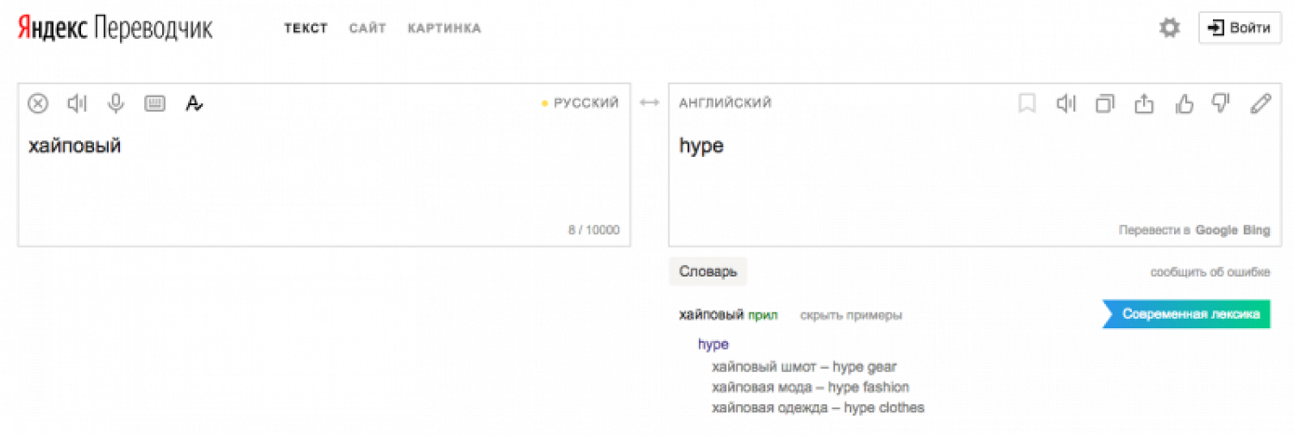
Task: Bookmark the translation to favorites
Action: [1027, 103]
